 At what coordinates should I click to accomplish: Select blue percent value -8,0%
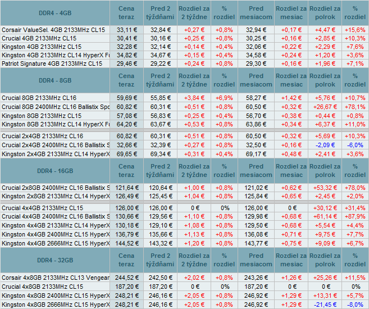[355, 305]
